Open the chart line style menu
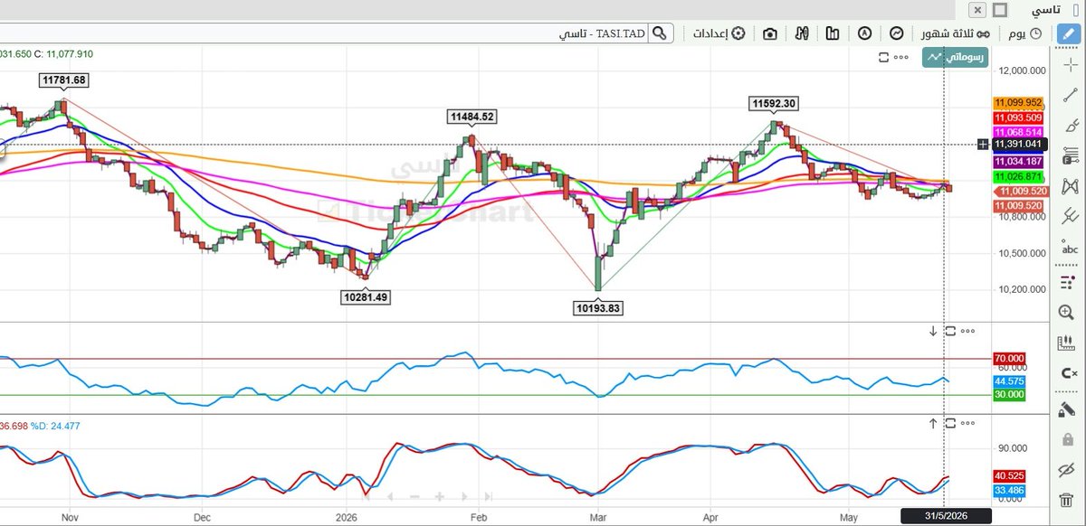The width and height of the screenshot is (1086, 526). 896,33
